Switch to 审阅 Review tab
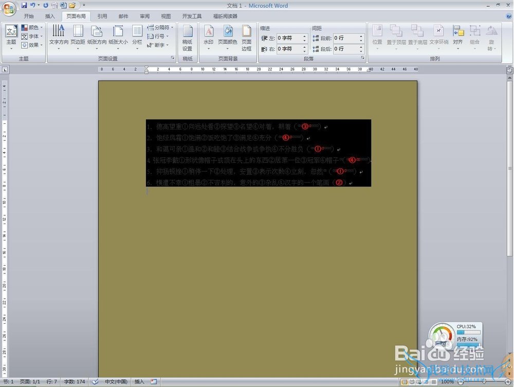 (144, 16)
